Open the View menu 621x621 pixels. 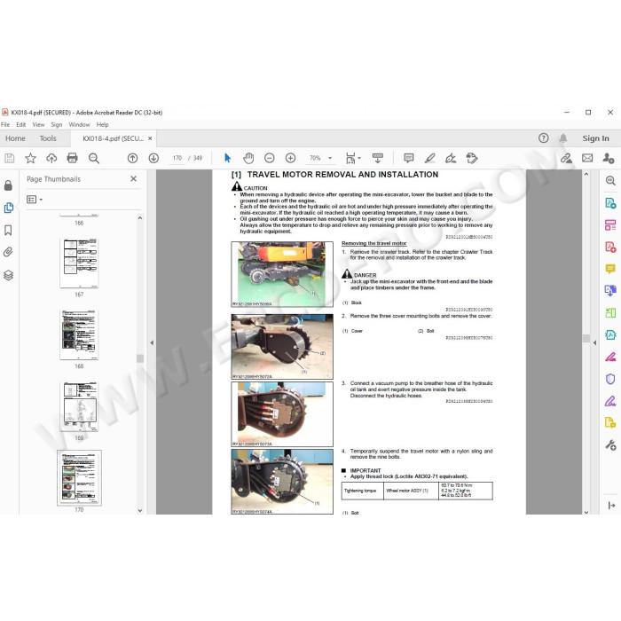click(38, 124)
